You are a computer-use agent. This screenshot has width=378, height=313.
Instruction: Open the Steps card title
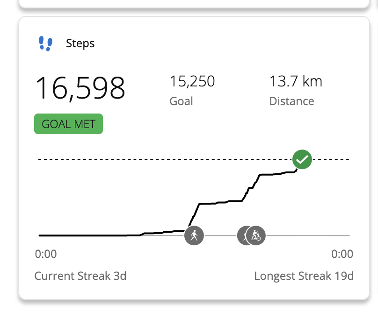coord(80,43)
